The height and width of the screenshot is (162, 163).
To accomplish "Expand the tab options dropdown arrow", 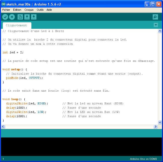I will coord(156,25).
